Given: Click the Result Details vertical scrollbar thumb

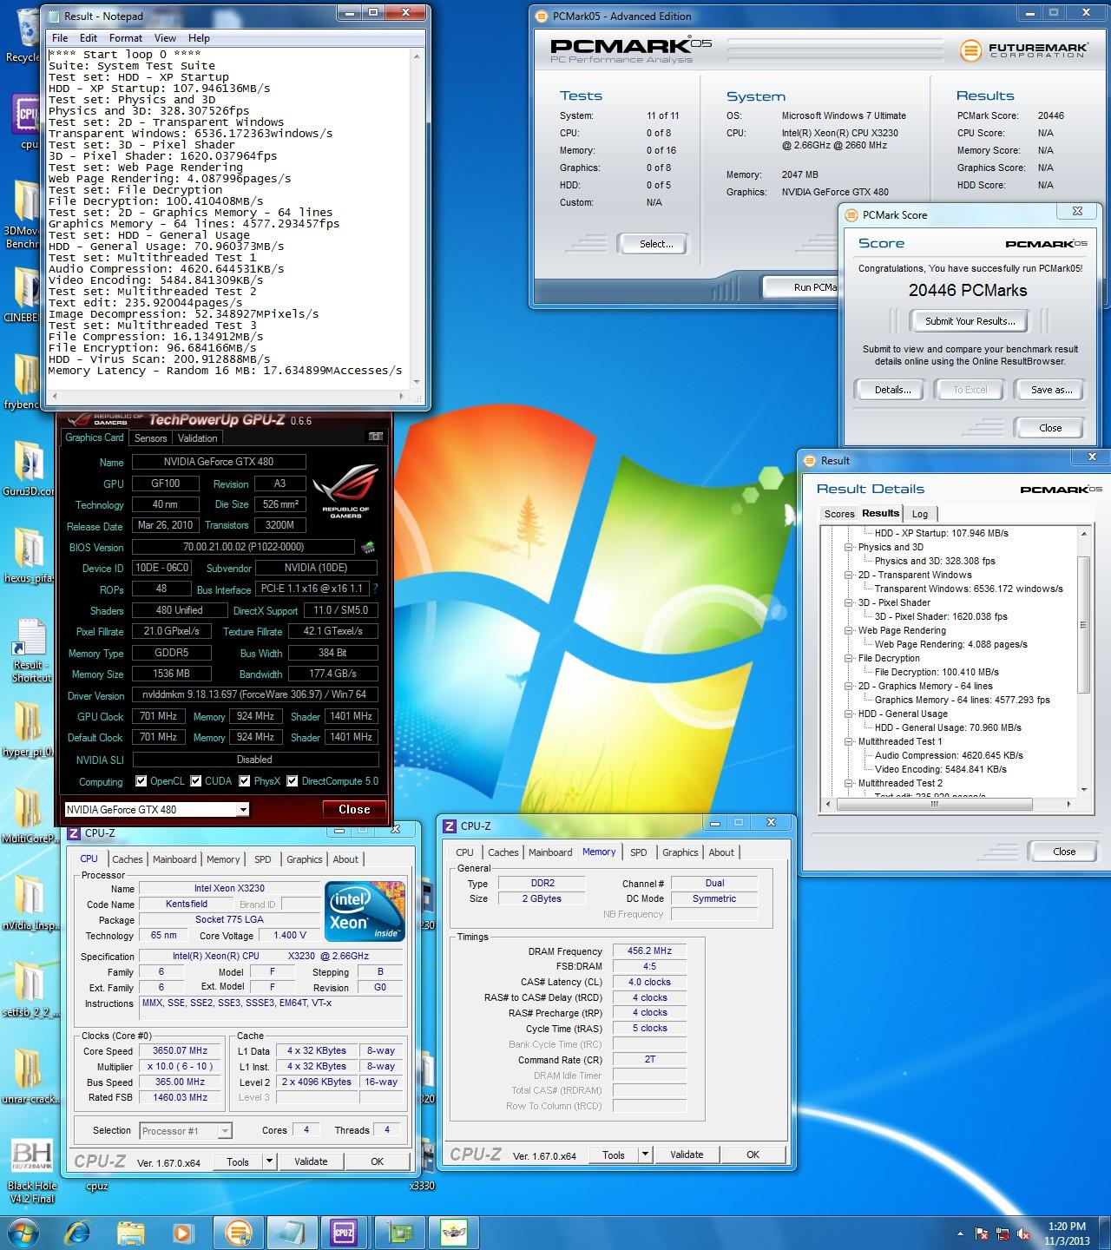Looking at the screenshot, I should (x=1083, y=624).
